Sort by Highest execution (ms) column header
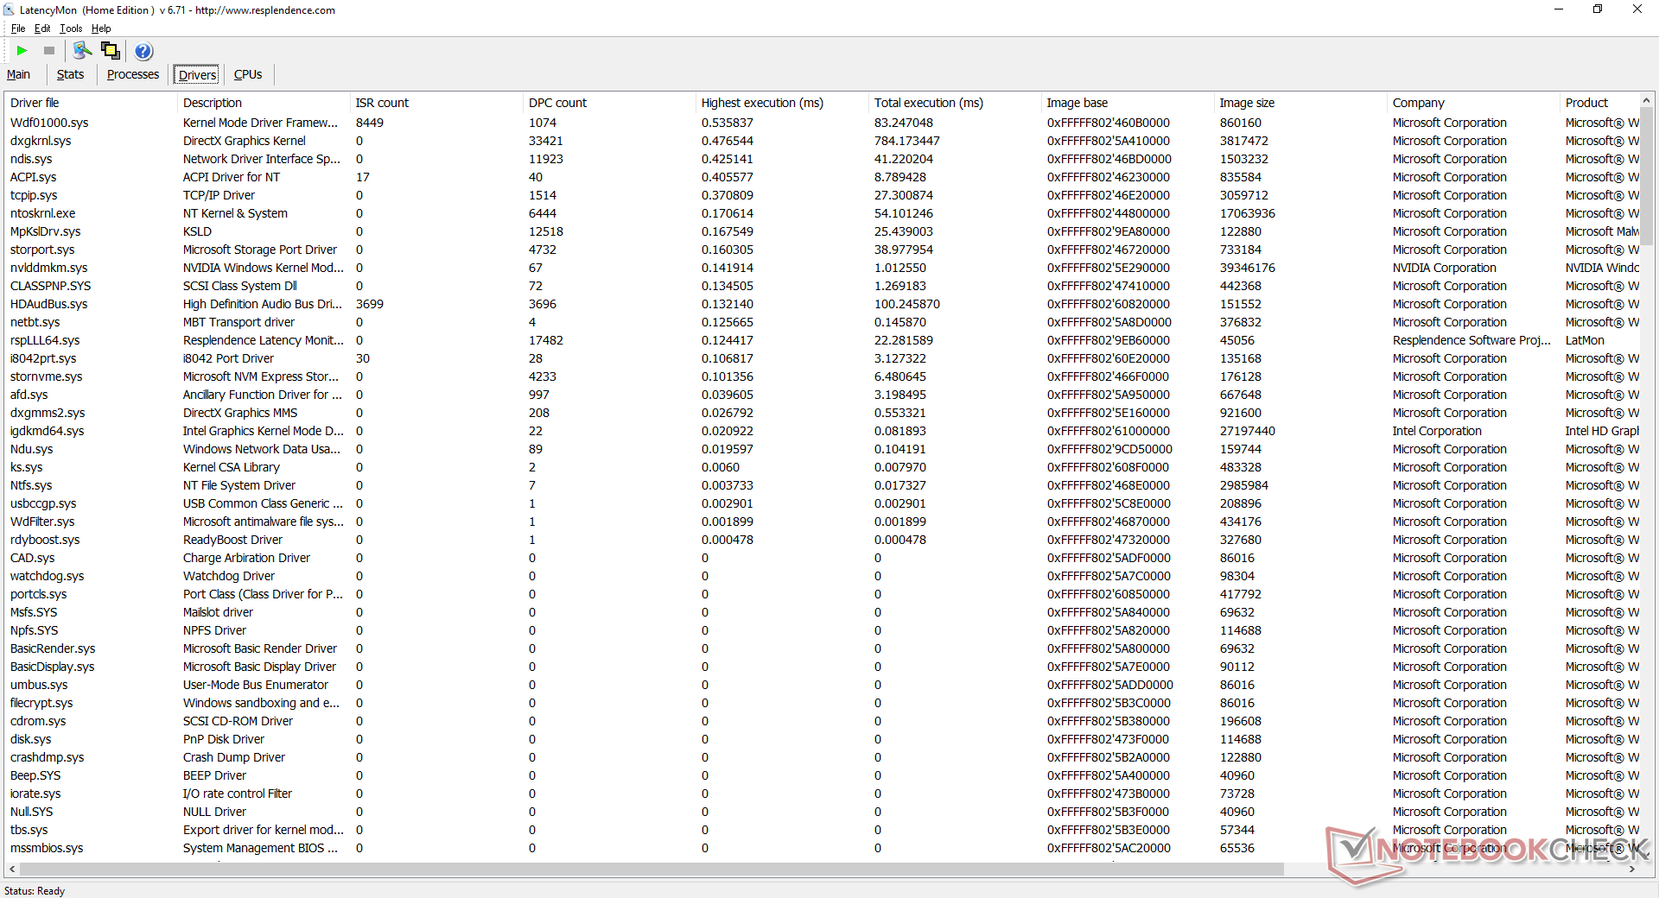1659x898 pixels. pyautogui.click(x=782, y=103)
